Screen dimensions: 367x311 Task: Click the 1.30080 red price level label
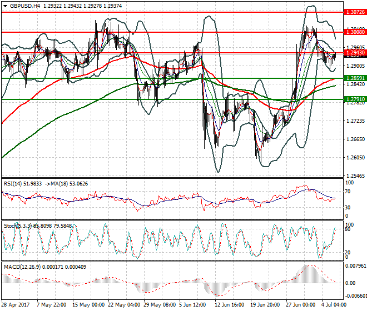click(355, 32)
